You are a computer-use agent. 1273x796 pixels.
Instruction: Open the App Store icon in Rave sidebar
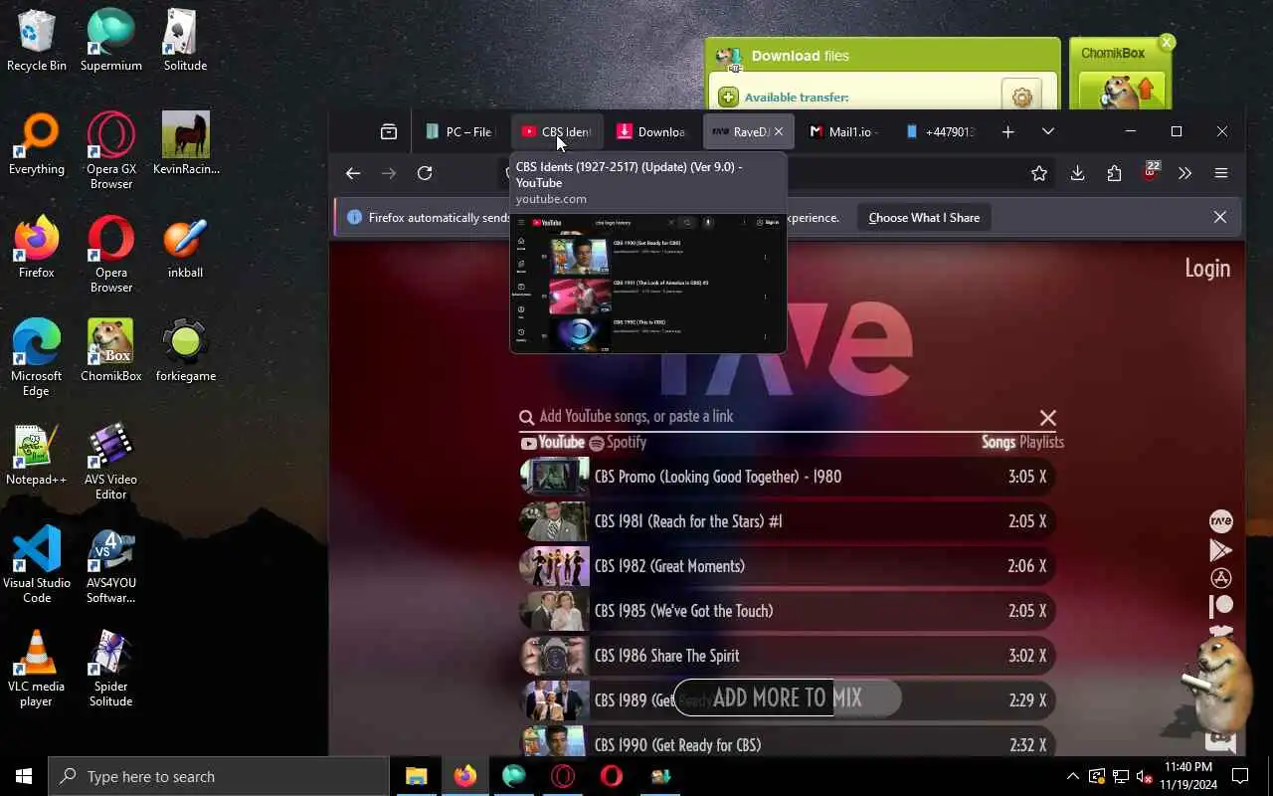click(x=1220, y=577)
